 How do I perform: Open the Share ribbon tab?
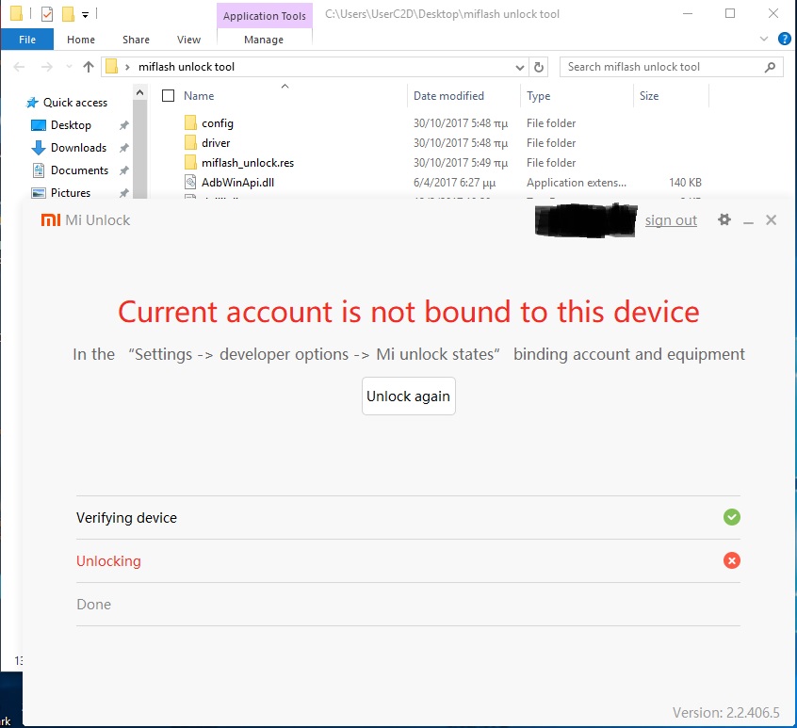(x=136, y=40)
